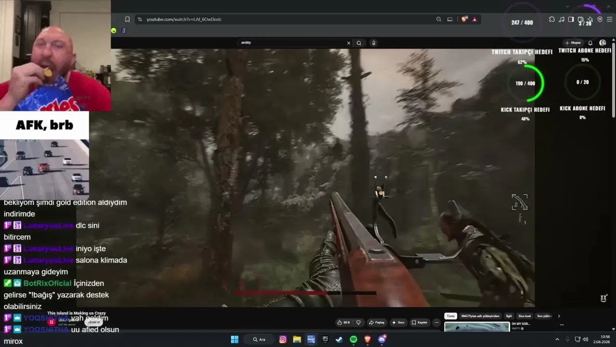Click the YouTube search magnifier button
Viewport: 616px width, 347px height.
coord(359,43)
